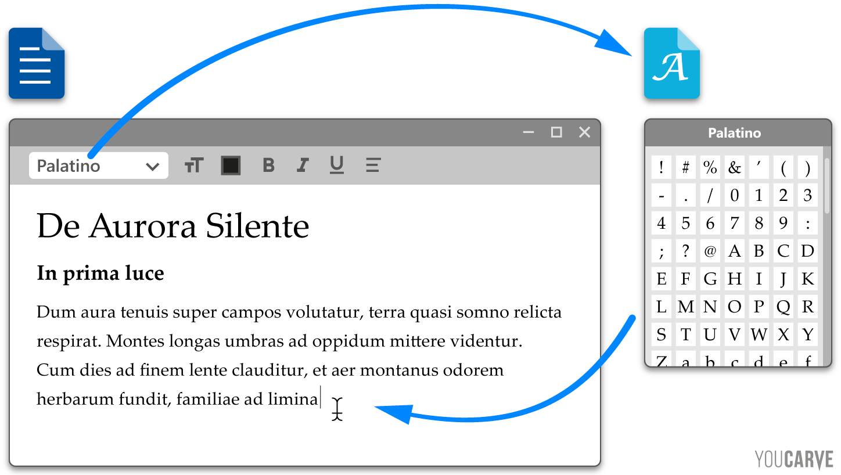Toggle underline formatting
This screenshot has width=841, height=475.
point(336,165)
